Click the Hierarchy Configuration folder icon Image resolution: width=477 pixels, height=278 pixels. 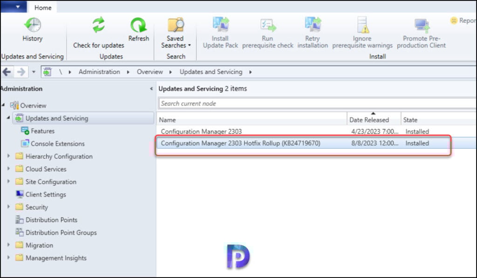pyautogui.click(x=20, y=156)
